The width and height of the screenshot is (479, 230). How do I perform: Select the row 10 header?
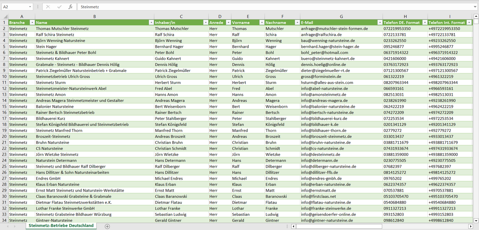coord(4,77)
